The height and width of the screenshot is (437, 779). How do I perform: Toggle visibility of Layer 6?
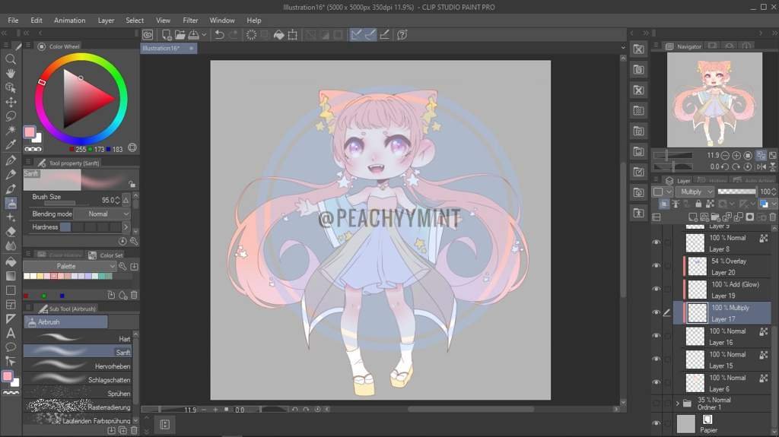(657, 382)
